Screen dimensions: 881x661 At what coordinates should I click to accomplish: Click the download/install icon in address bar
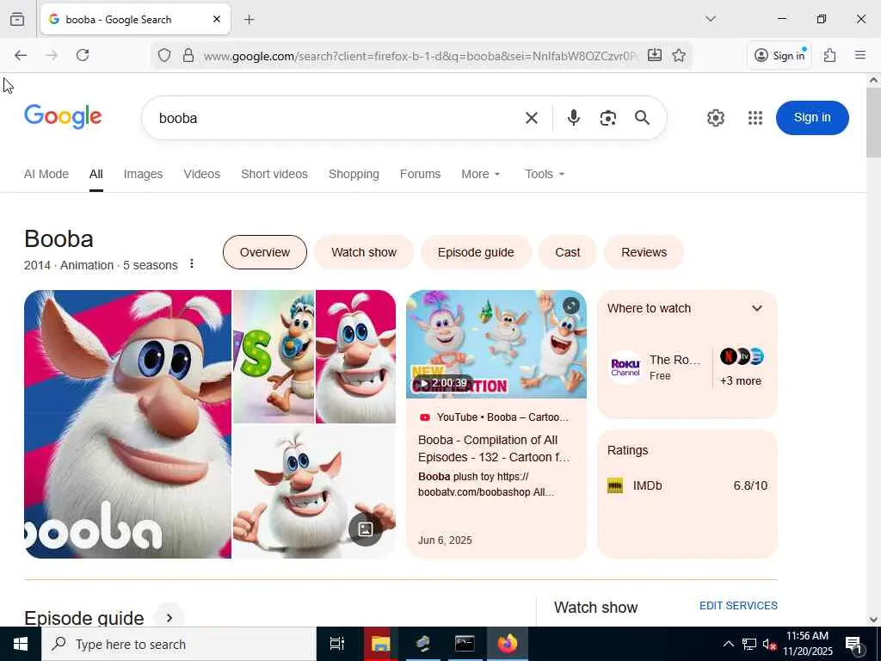coord(655,55)
